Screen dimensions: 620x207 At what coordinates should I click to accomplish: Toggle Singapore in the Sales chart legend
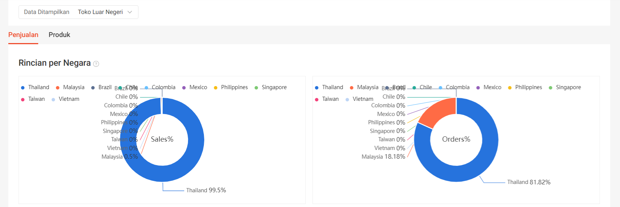(270, 87)
